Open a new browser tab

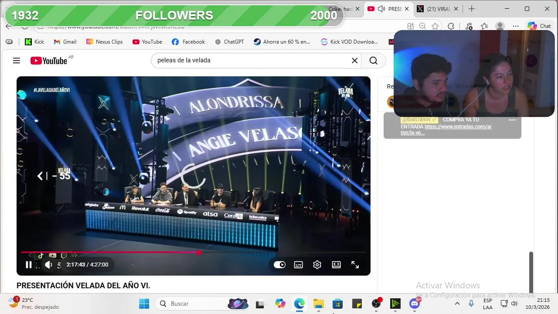click(x=472, y=9)
